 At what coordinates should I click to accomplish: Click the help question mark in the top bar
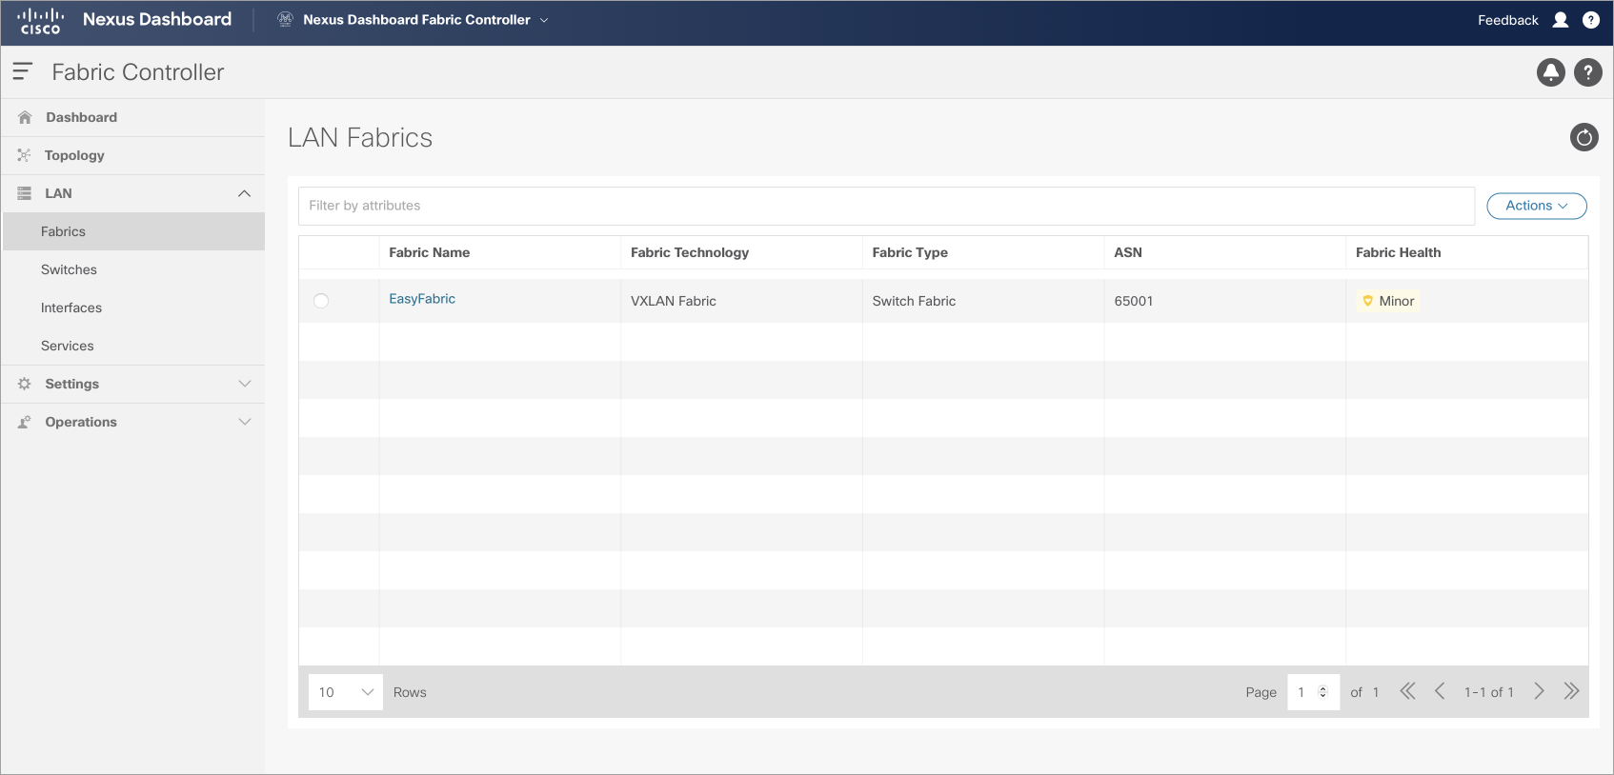(x=1591, y=20)
